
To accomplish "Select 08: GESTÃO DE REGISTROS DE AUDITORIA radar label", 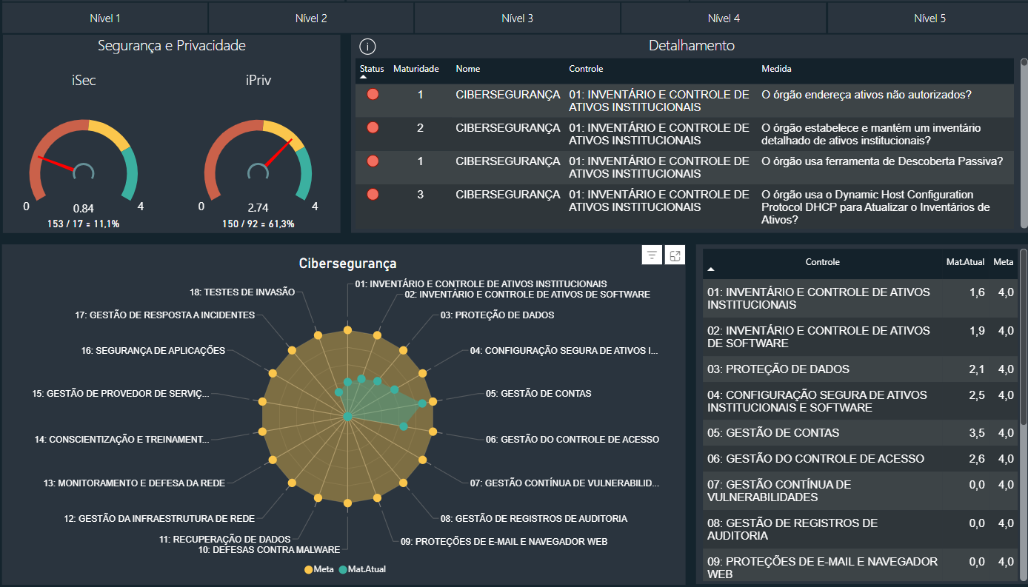I will click(x=533, y=519).
